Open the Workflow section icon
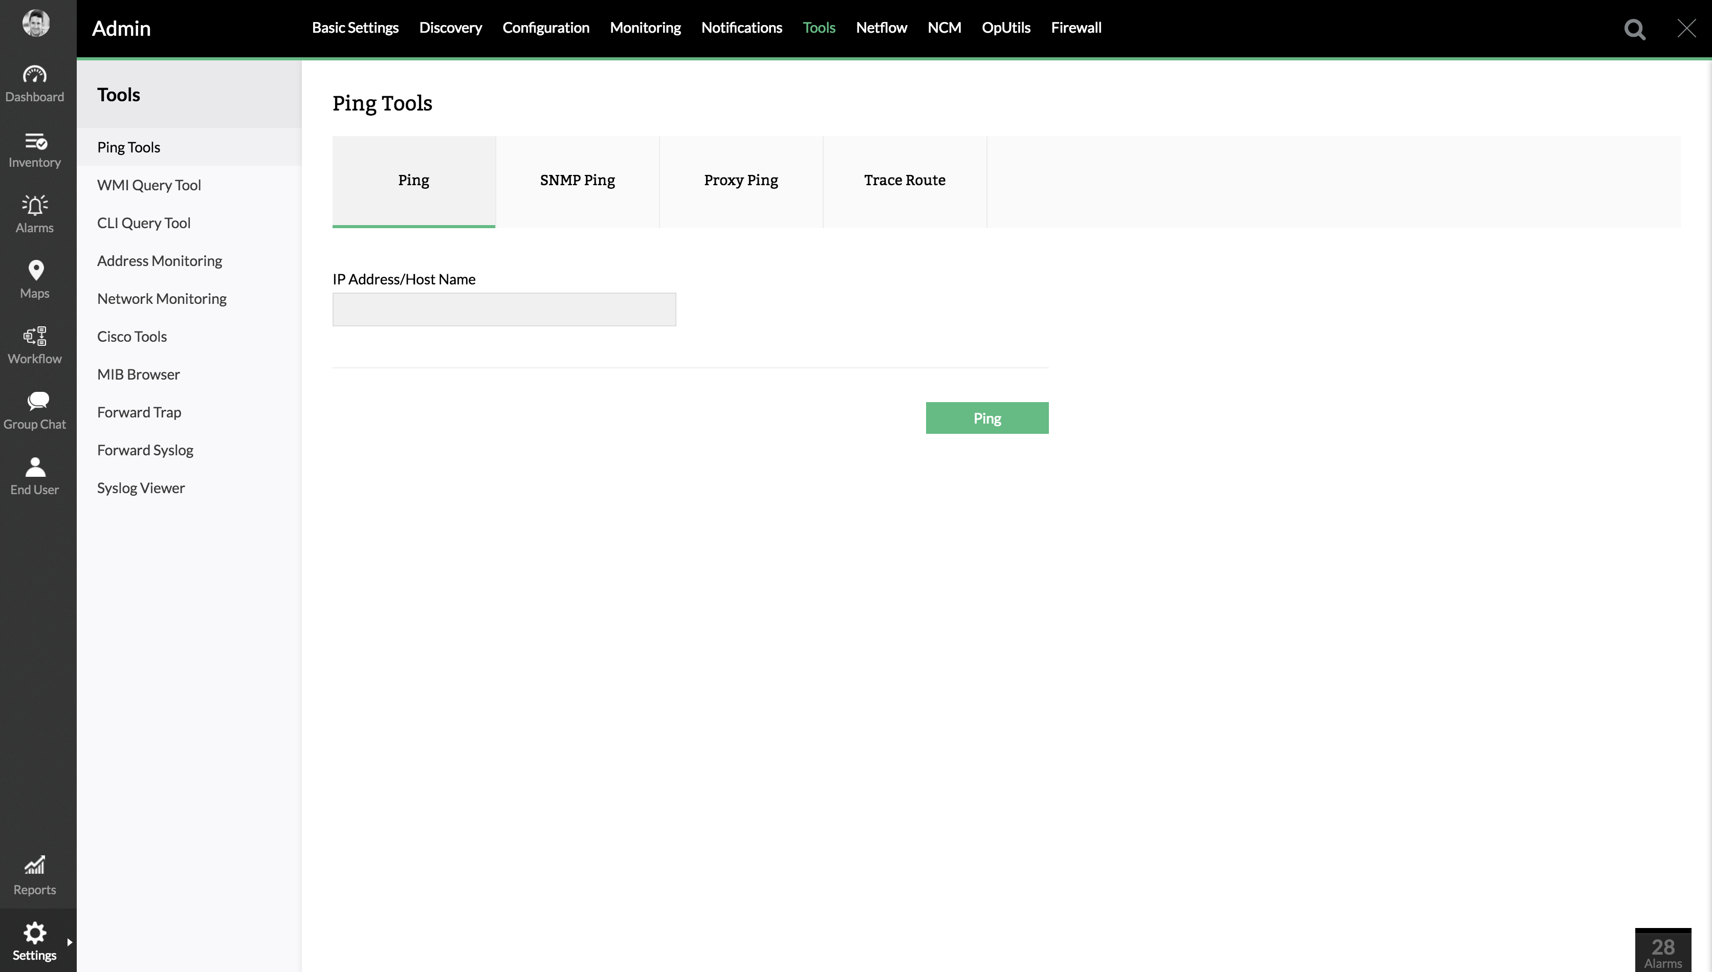This screenshot has height=972, width=1712. (x=35, y=336)
